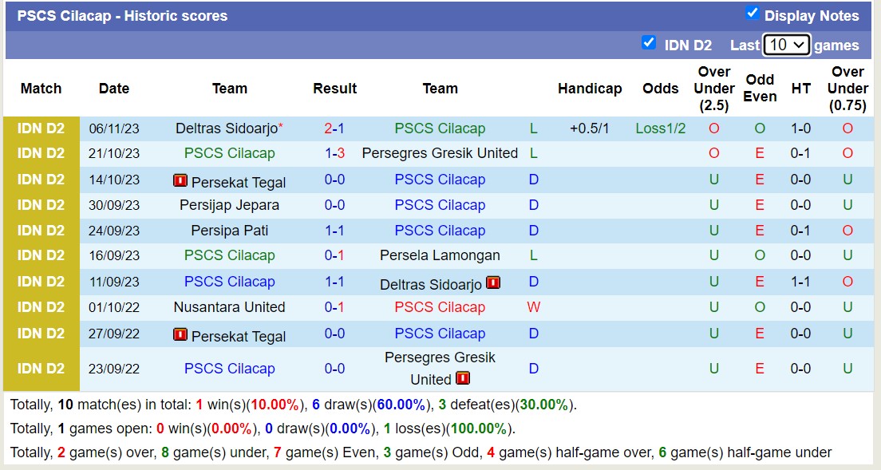
Task: Click IDN D2 league cell for 06/11/23 match
Action: (41, 128)
